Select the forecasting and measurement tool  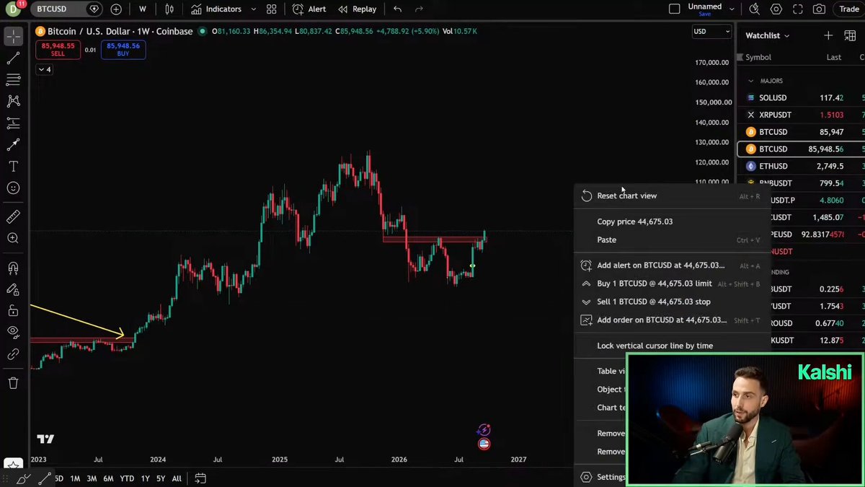[13, 123]
